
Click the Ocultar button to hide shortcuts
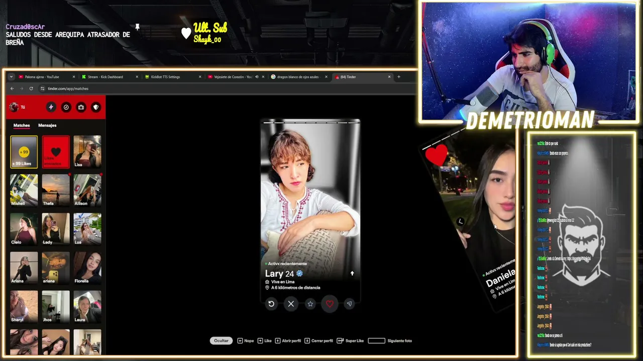221,341
